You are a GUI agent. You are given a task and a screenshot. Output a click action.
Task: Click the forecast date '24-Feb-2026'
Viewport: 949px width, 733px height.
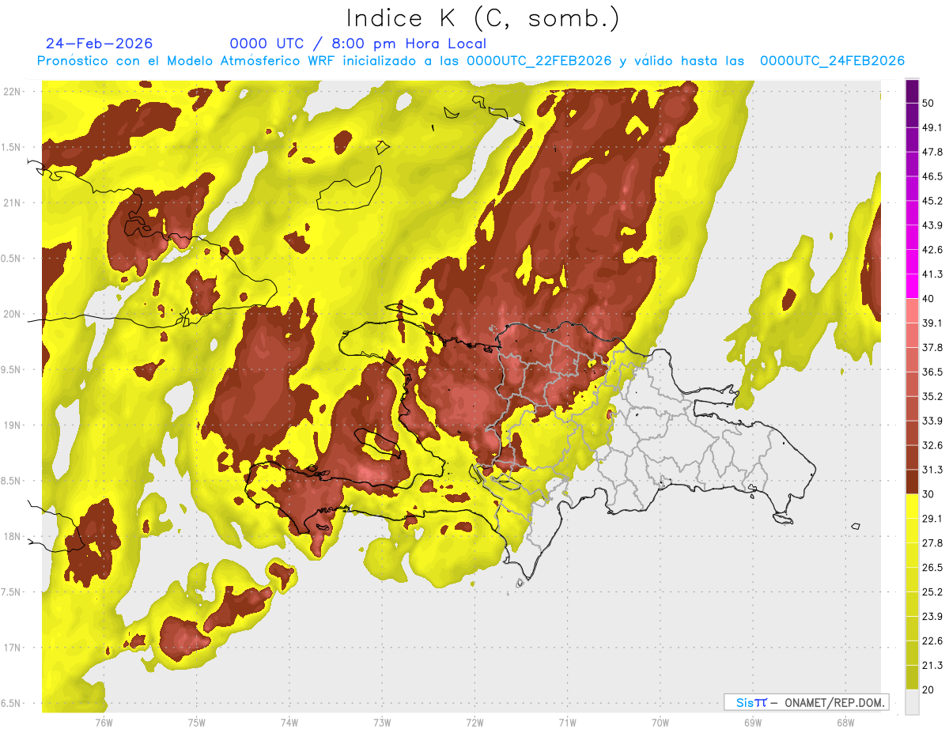click(100, 43)
